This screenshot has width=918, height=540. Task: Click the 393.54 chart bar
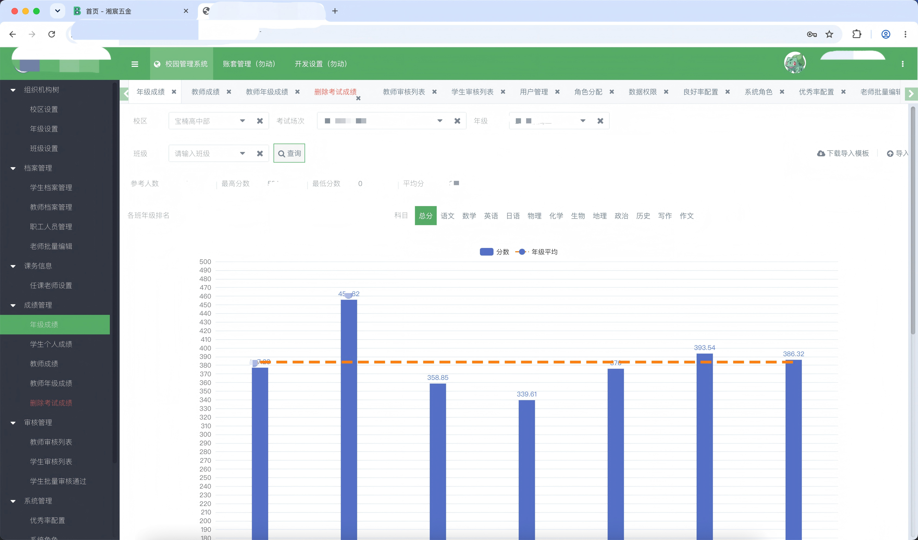point(705,446)
